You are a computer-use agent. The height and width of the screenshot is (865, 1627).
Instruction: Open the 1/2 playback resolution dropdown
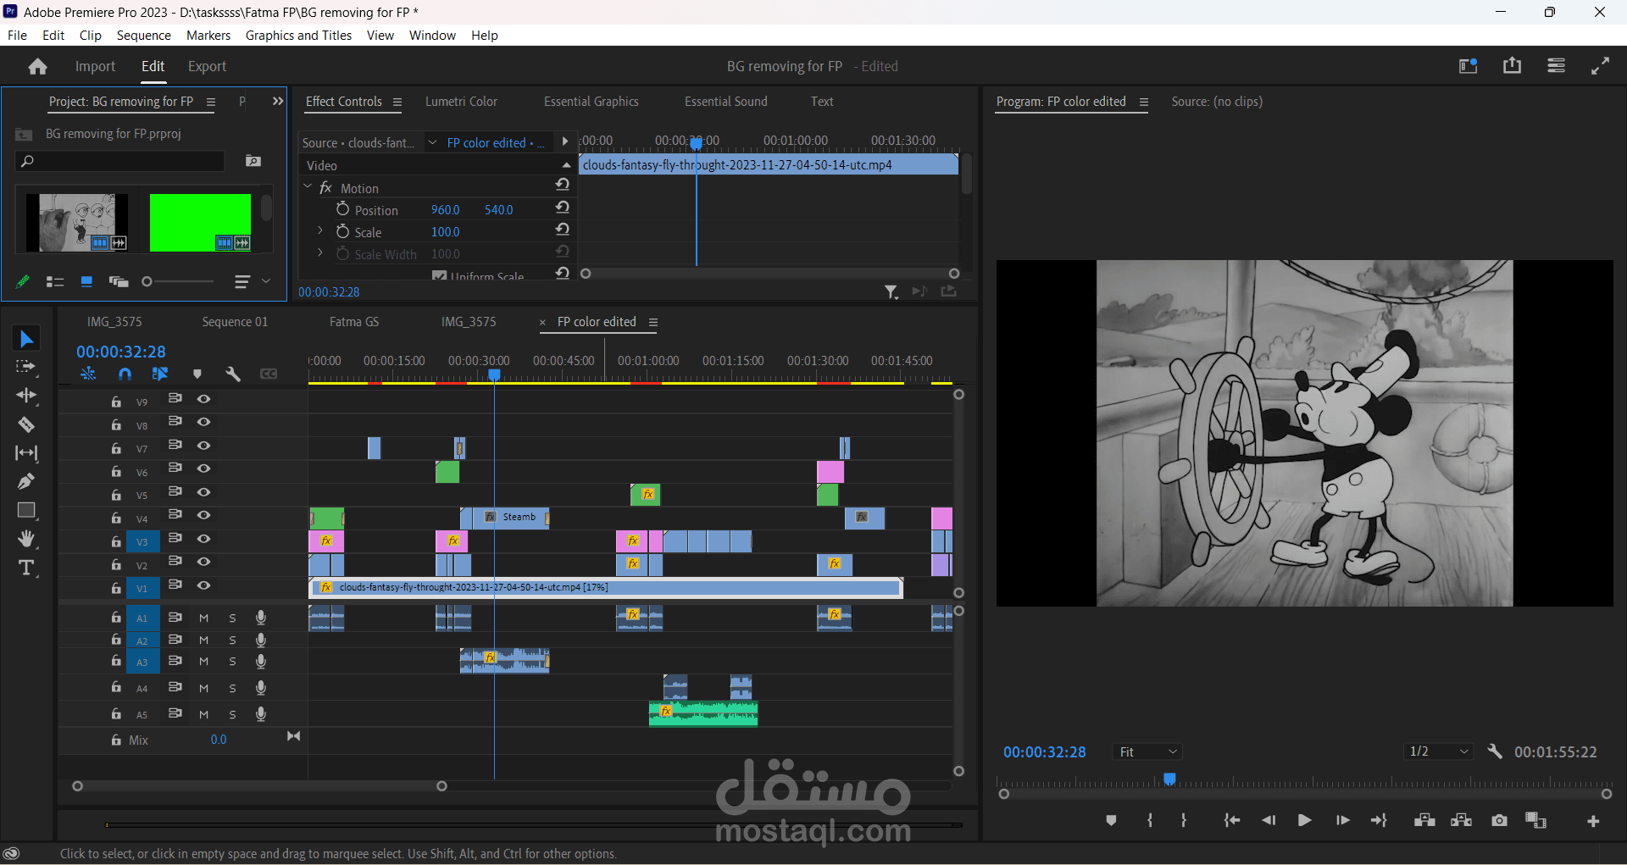pyautogui.click(x=1438, y=751)
